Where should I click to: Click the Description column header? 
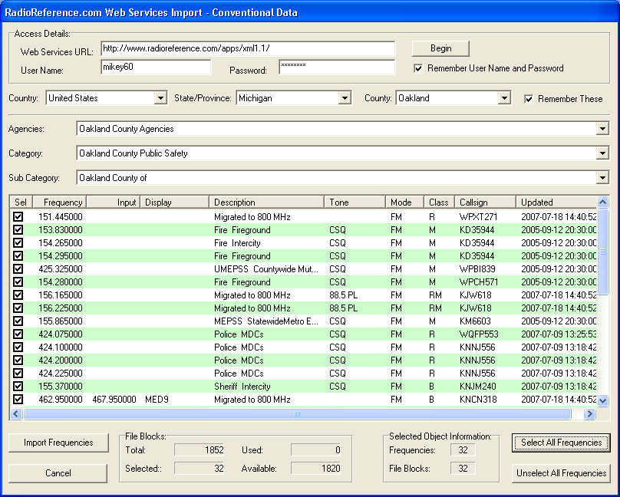click(x=265, y=202)
